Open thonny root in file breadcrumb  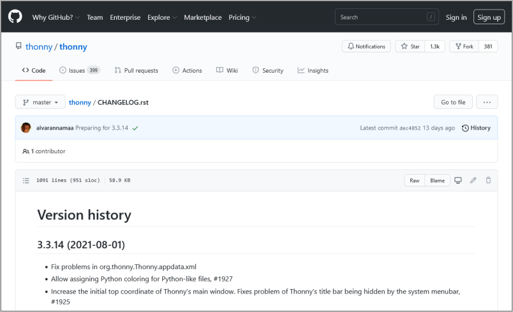tap(80, 102)
